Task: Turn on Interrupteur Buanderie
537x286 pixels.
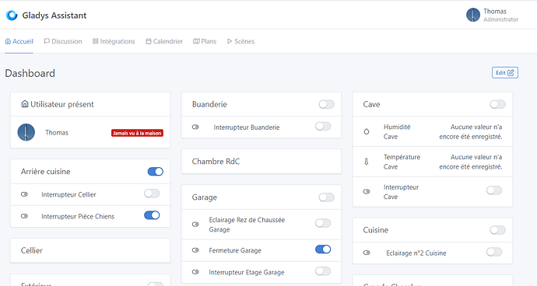Action: (323, 127)
